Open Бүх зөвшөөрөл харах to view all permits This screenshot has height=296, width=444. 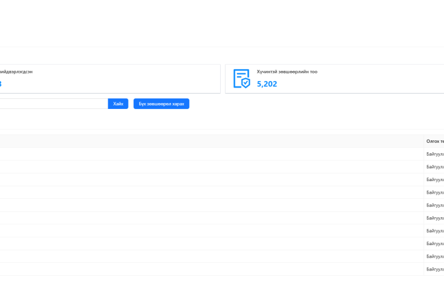[x=161, y=104]
